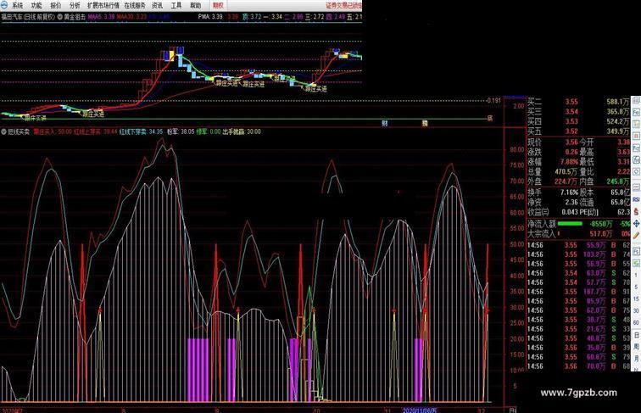The width and height of the screenshot is (641, 413).
Task: Click the sidebar icon beside 买四 row
Action: click(637, 124)
